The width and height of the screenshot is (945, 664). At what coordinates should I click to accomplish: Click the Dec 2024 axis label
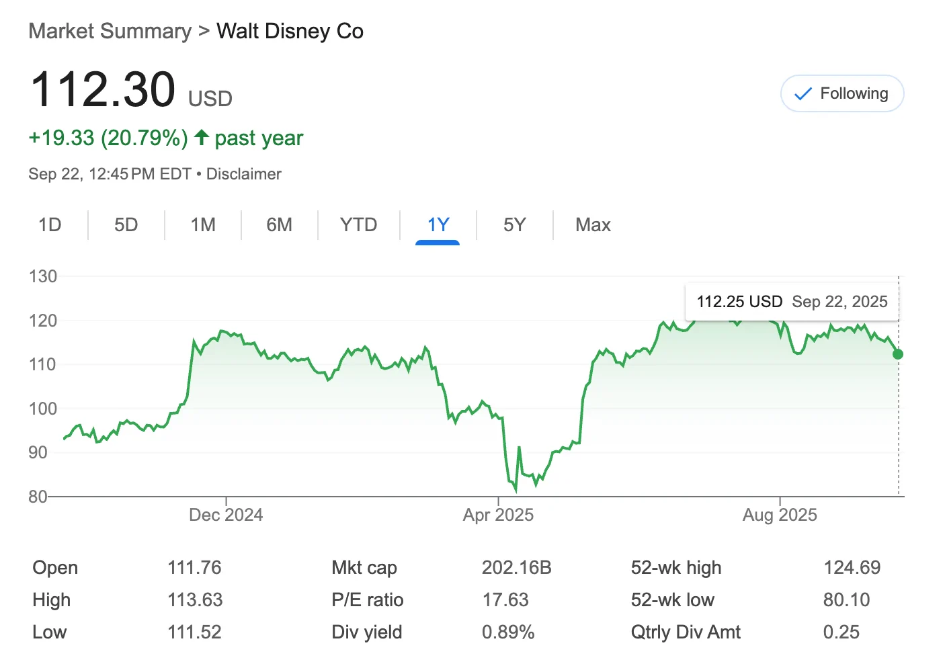click(226, 515)
